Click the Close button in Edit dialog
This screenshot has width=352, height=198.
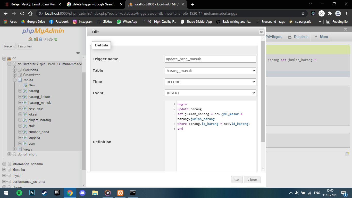pos(252,180)
